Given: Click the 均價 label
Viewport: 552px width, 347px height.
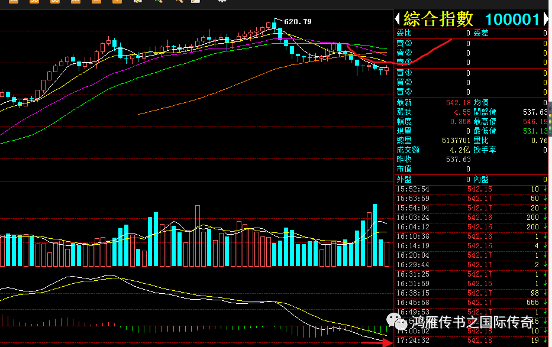Looking at the screenshot, I should tap(481, 103).
